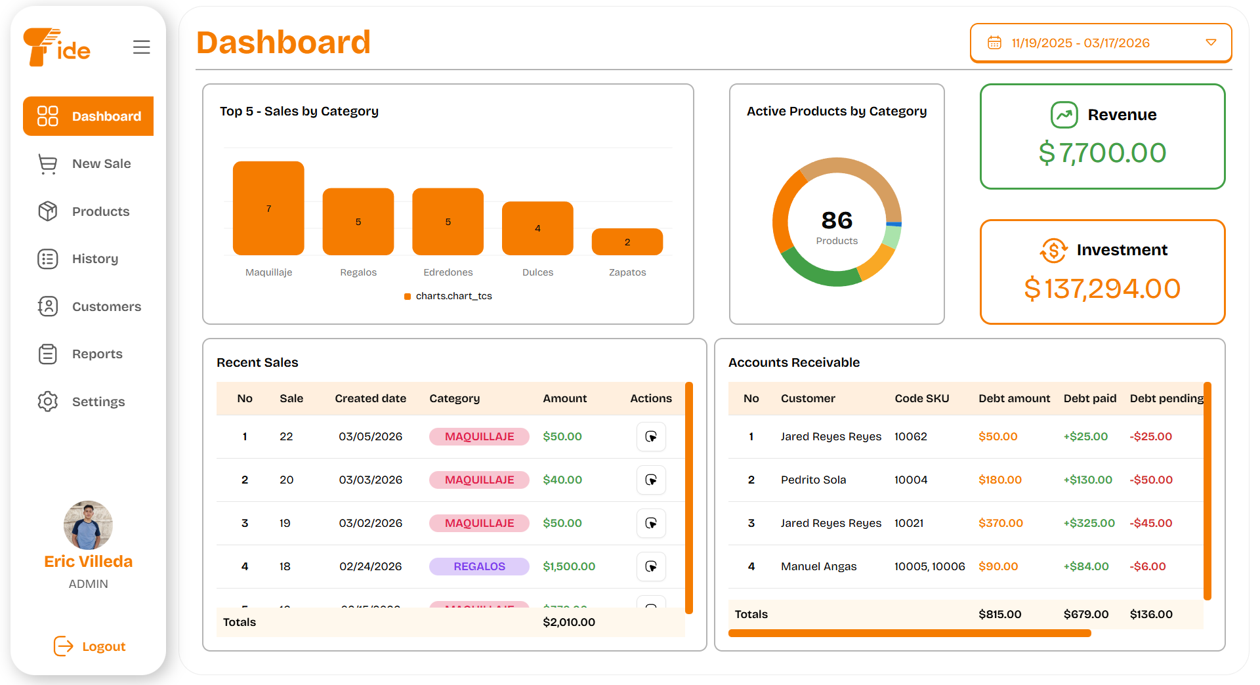Select the Customers person icon
This screenshot has height=685, width=1260.
(47, 306)
